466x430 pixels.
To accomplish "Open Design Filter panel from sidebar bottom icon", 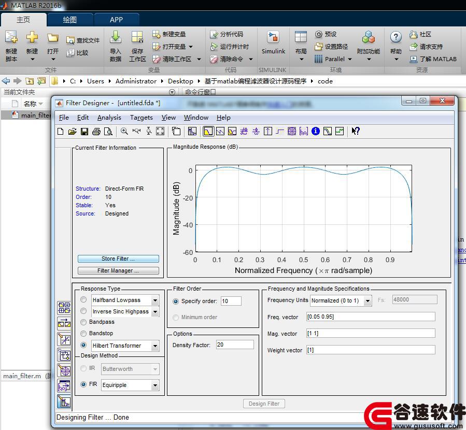I will [64, 402].
